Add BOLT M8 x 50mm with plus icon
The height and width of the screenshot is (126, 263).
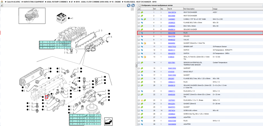pyautogui.click(x=139, y=26)
